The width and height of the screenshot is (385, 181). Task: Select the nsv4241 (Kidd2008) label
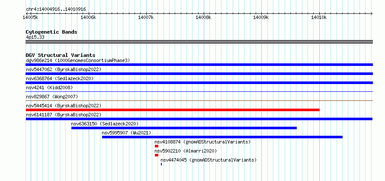point(49,87)
